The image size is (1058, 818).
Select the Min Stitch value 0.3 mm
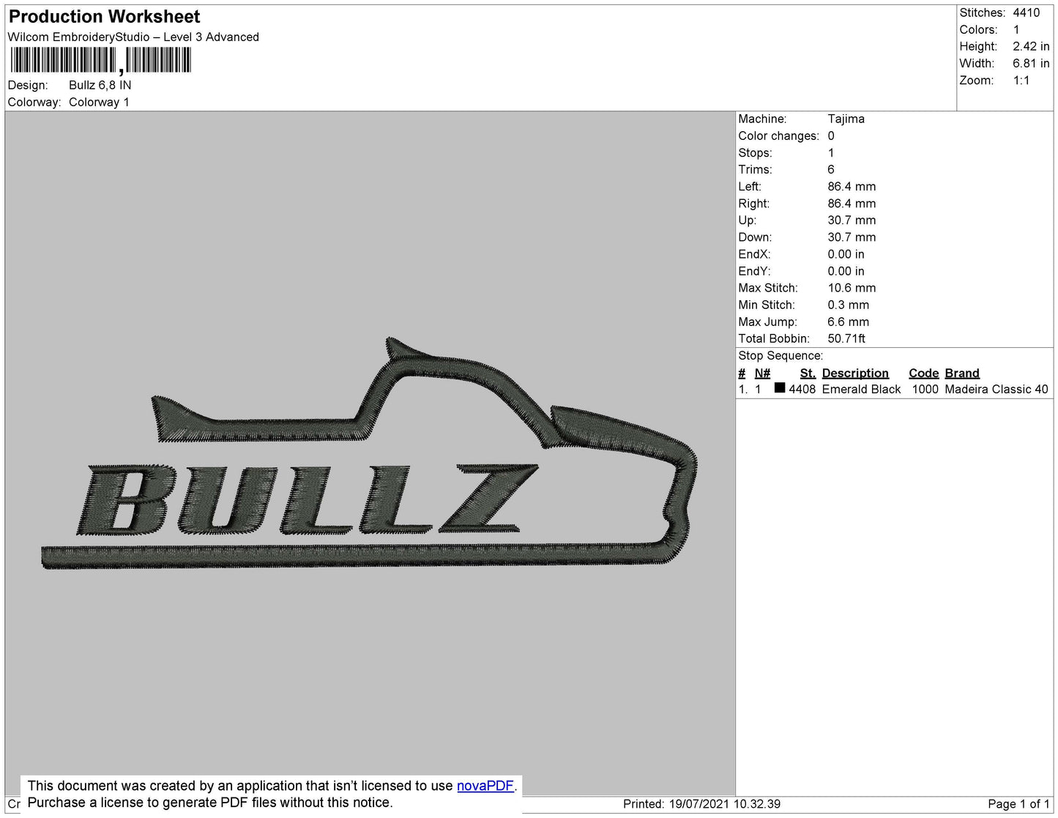[x=849, y=305]
